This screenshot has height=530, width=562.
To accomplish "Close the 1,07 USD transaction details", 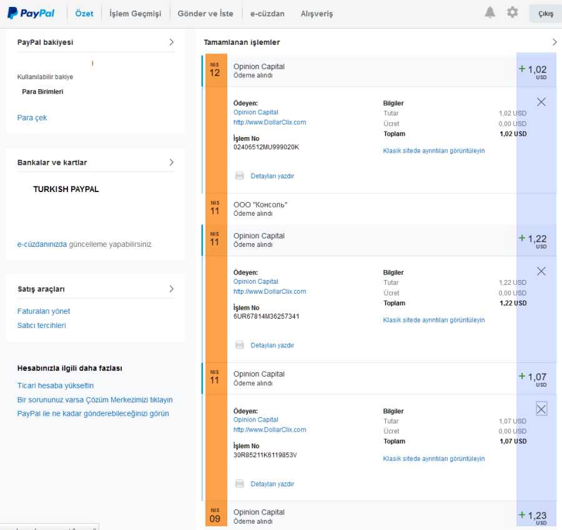I will pos(541,408).
